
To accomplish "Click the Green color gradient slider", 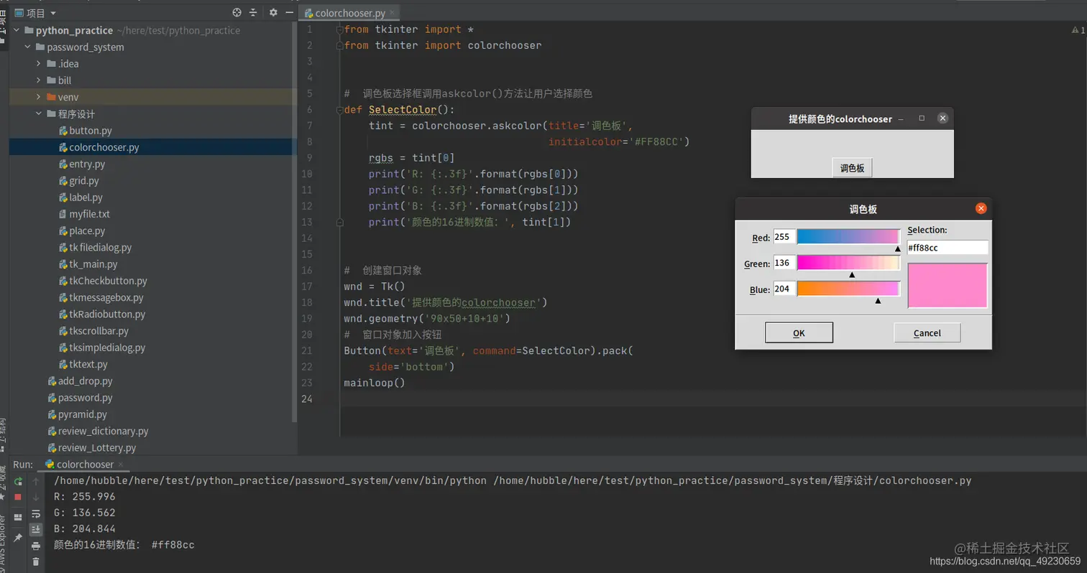I will click(x=848, y=263).
